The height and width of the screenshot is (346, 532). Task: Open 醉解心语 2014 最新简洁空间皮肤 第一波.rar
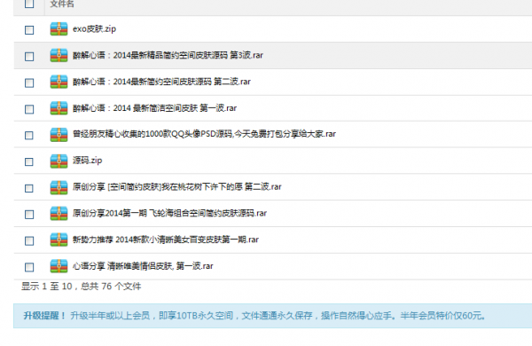[x=154, y=108]
